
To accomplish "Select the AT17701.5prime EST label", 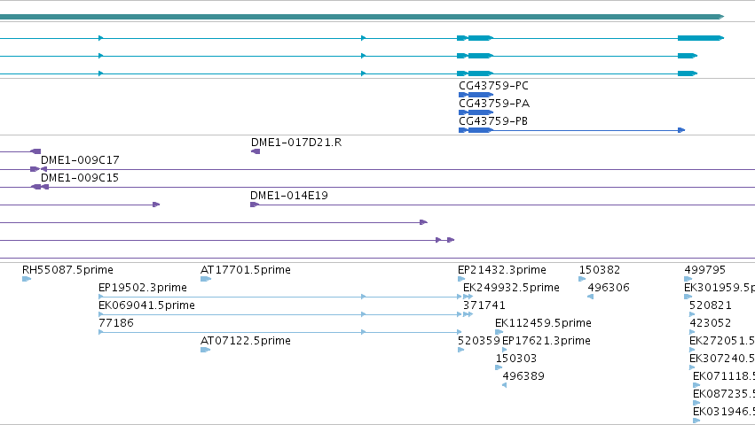I will tap(246, 270).
